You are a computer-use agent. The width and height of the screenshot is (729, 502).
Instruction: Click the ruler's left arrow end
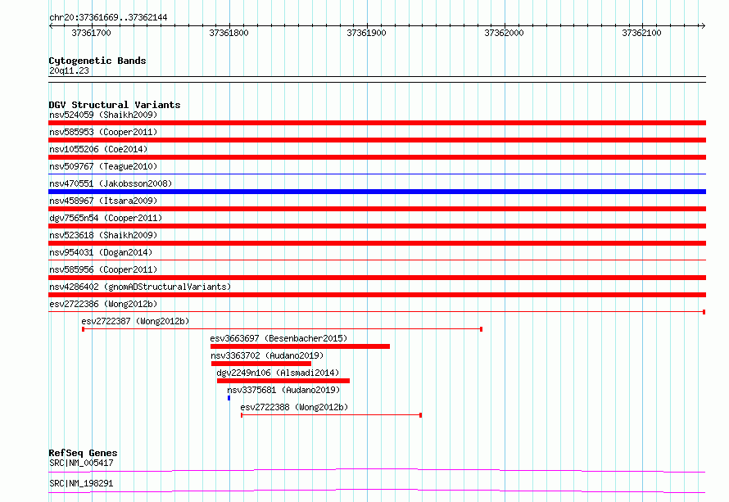point(51,25)
